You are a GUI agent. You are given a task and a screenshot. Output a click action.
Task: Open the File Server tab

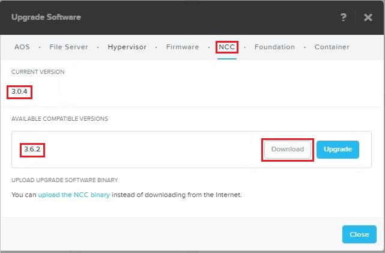[68, 47]
